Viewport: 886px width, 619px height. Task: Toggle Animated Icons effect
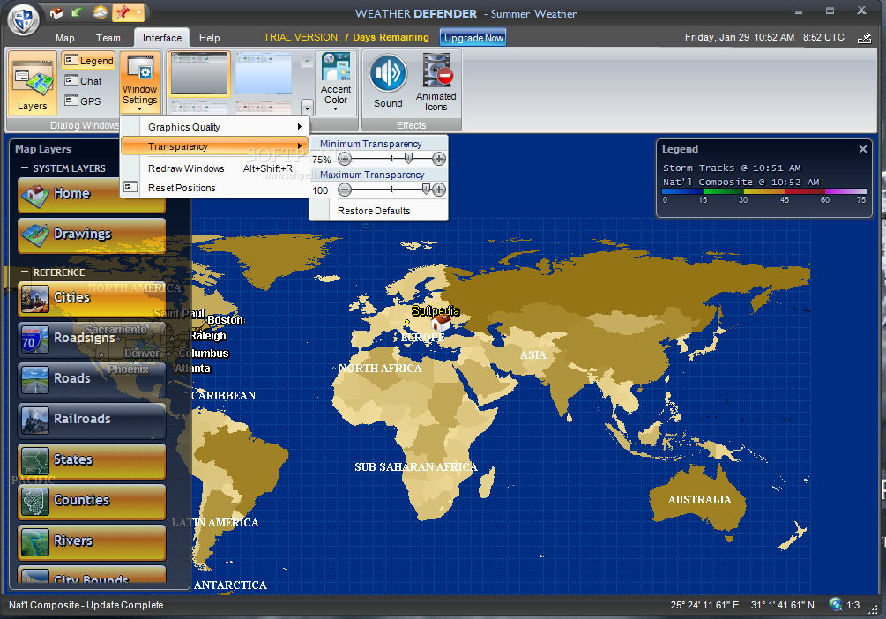(x=436, y=83)
